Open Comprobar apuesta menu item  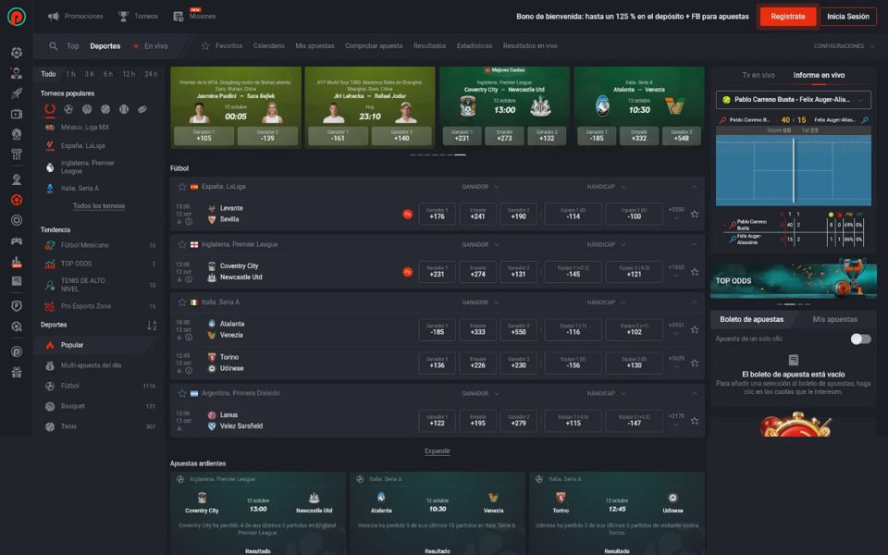(x=374, y=46)
